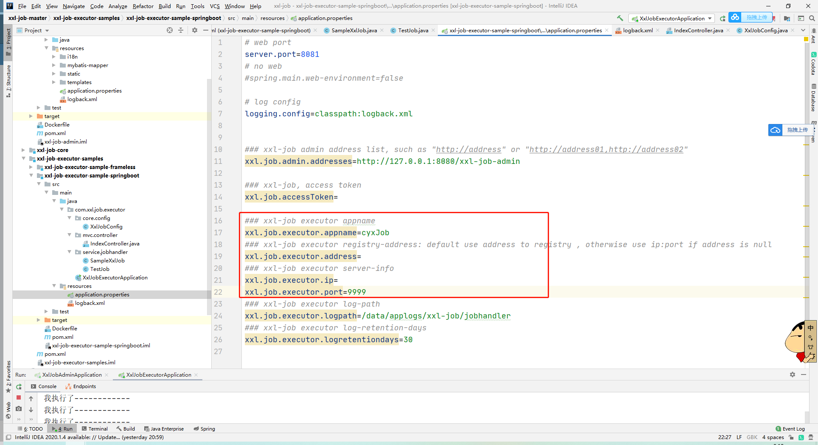Collapse xxl-job-executor-sample-springboot module
818x445 pixels.
(31, 175)
